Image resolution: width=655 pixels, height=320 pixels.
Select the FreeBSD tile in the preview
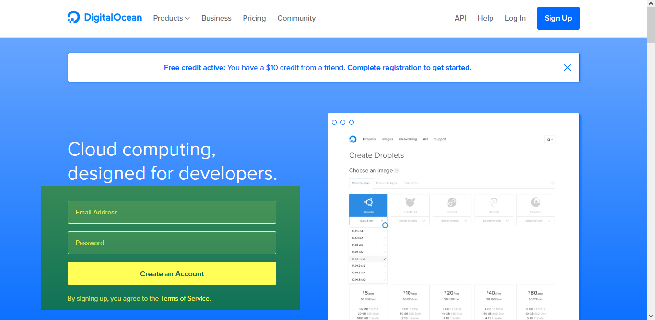point(410,205)
